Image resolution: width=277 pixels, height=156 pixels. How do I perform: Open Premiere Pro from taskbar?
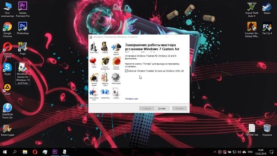coord(55,152)
